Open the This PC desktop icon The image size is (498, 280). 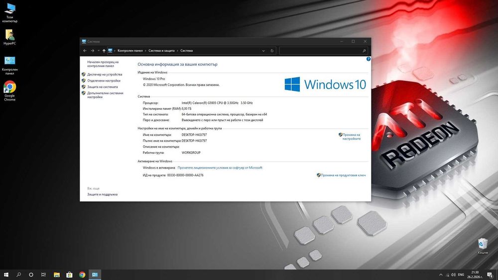coord(10,13)
